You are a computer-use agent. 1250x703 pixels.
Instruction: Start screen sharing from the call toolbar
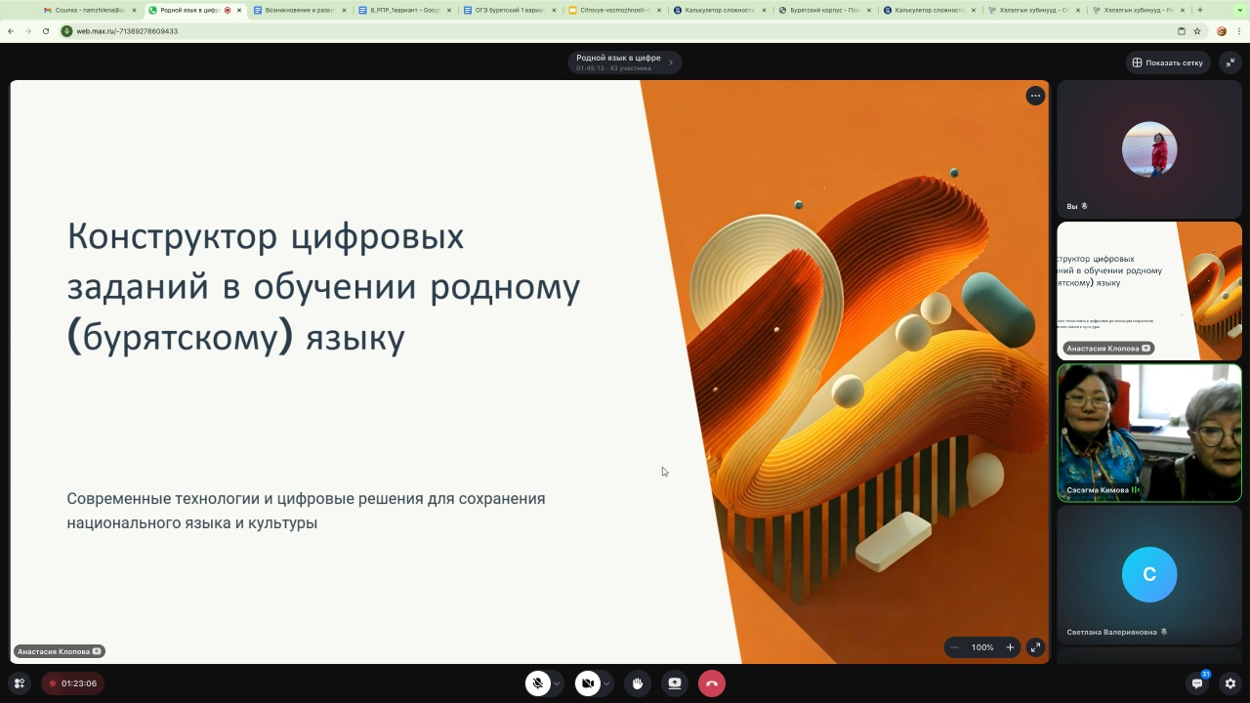[x=674, y=683]
